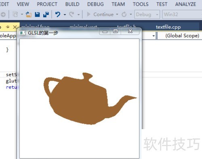Expand the dropdown arrow next to refresh icon
The image size is (202, 159).
coord(131,14)
